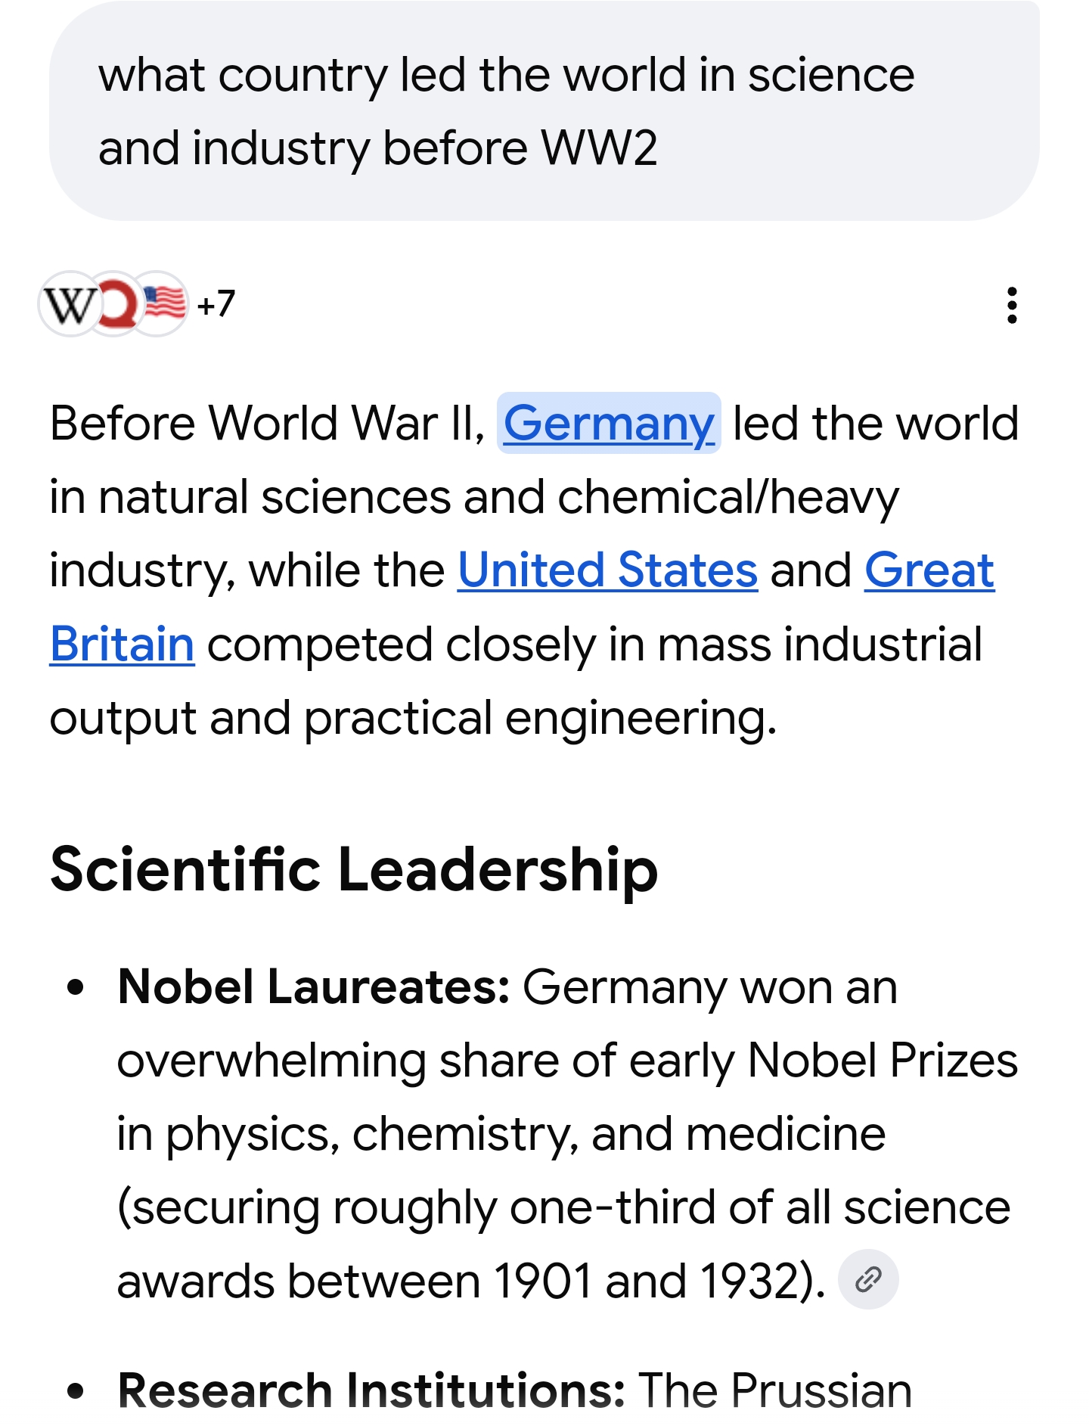The height and width of the screenshot is (1426, 1089).
Task: Open the three-dot more options menu
Action: (1012, 306)
